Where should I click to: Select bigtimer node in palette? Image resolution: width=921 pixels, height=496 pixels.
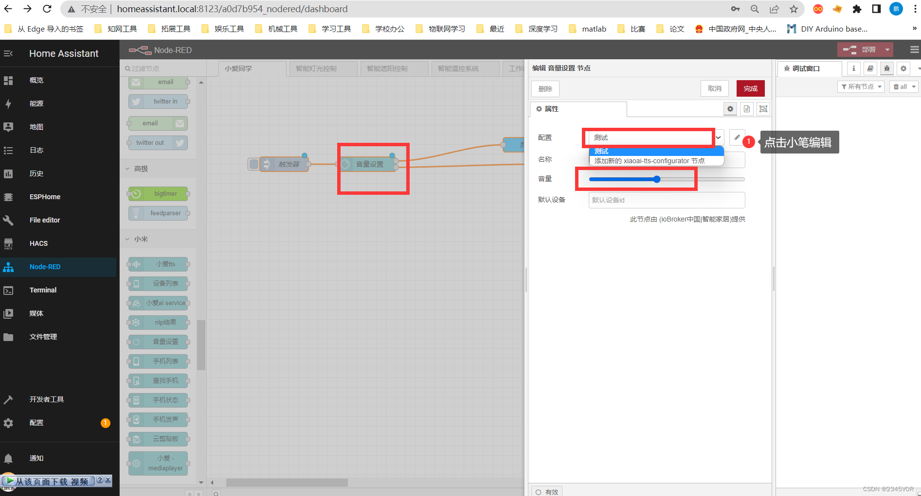click(158, 193)
